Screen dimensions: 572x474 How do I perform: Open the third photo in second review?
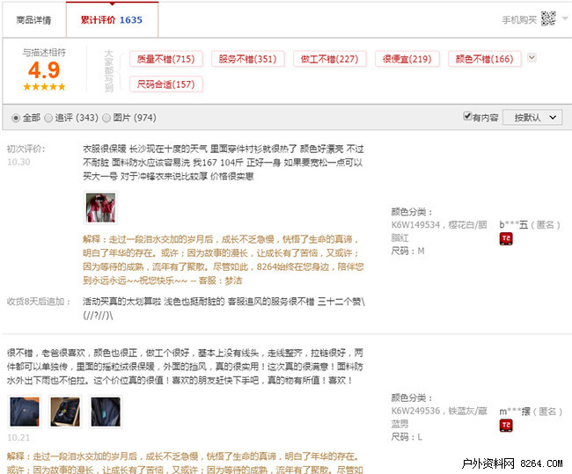click(x=106, y=412)
